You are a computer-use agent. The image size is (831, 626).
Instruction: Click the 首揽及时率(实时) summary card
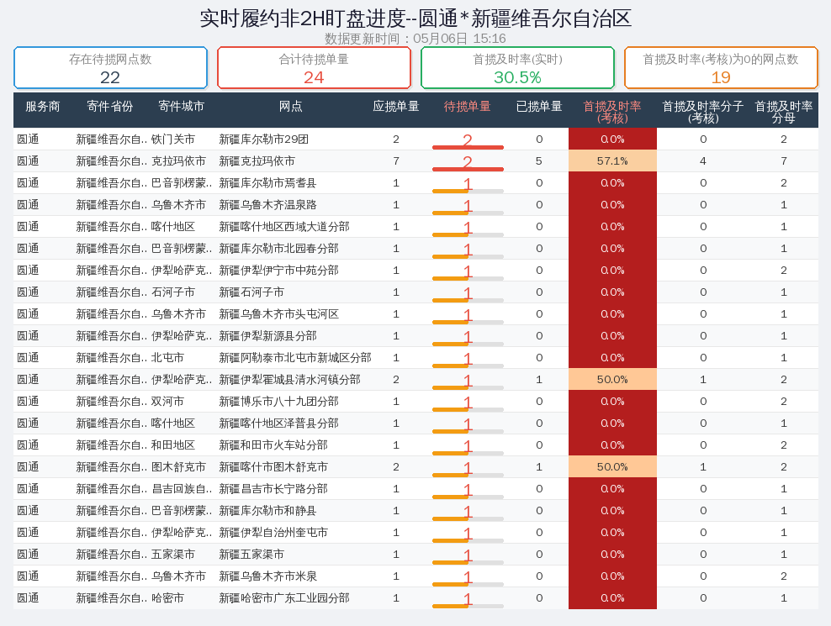pos(517,68)
